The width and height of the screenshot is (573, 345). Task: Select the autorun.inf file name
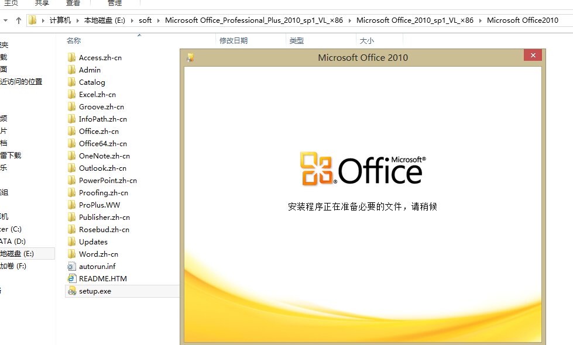(x=97, y=267)
